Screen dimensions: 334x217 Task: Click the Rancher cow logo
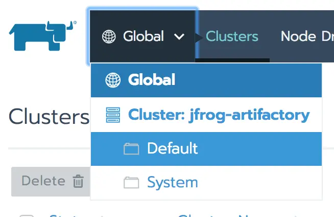click(42, 36)
